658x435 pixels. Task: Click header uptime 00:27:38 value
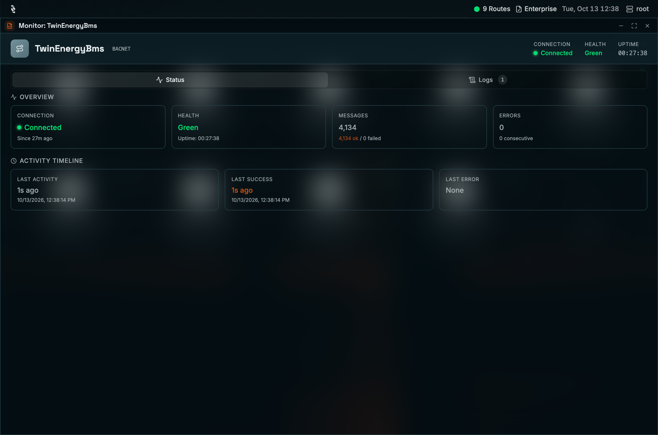coord(632,53)
